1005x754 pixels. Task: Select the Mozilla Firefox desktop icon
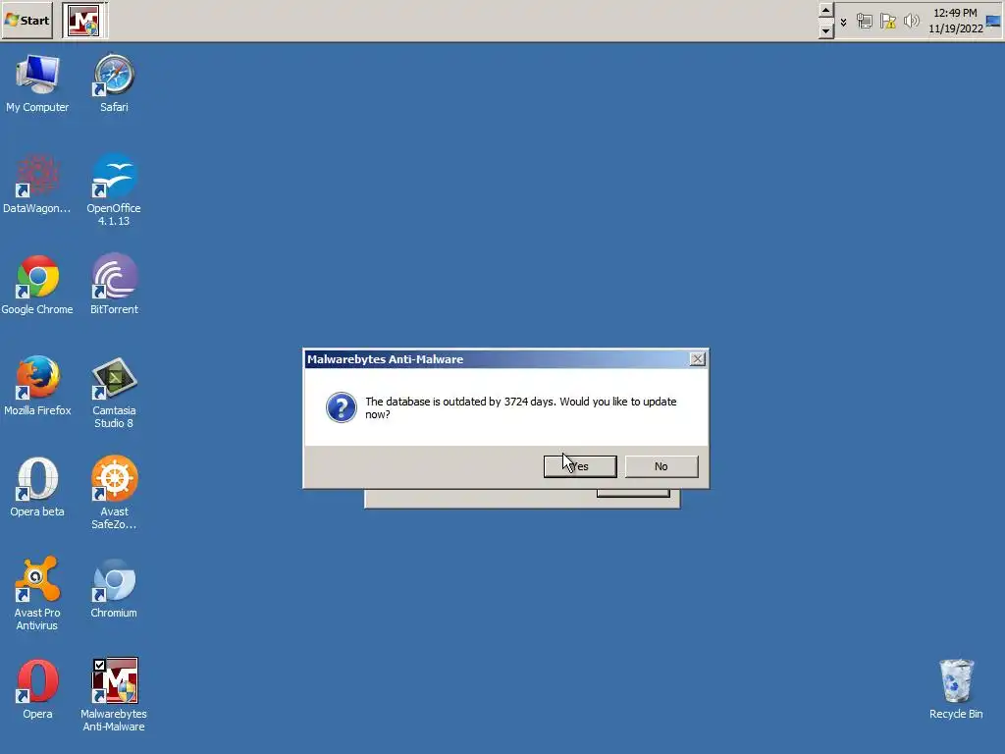tap(37, 386)
